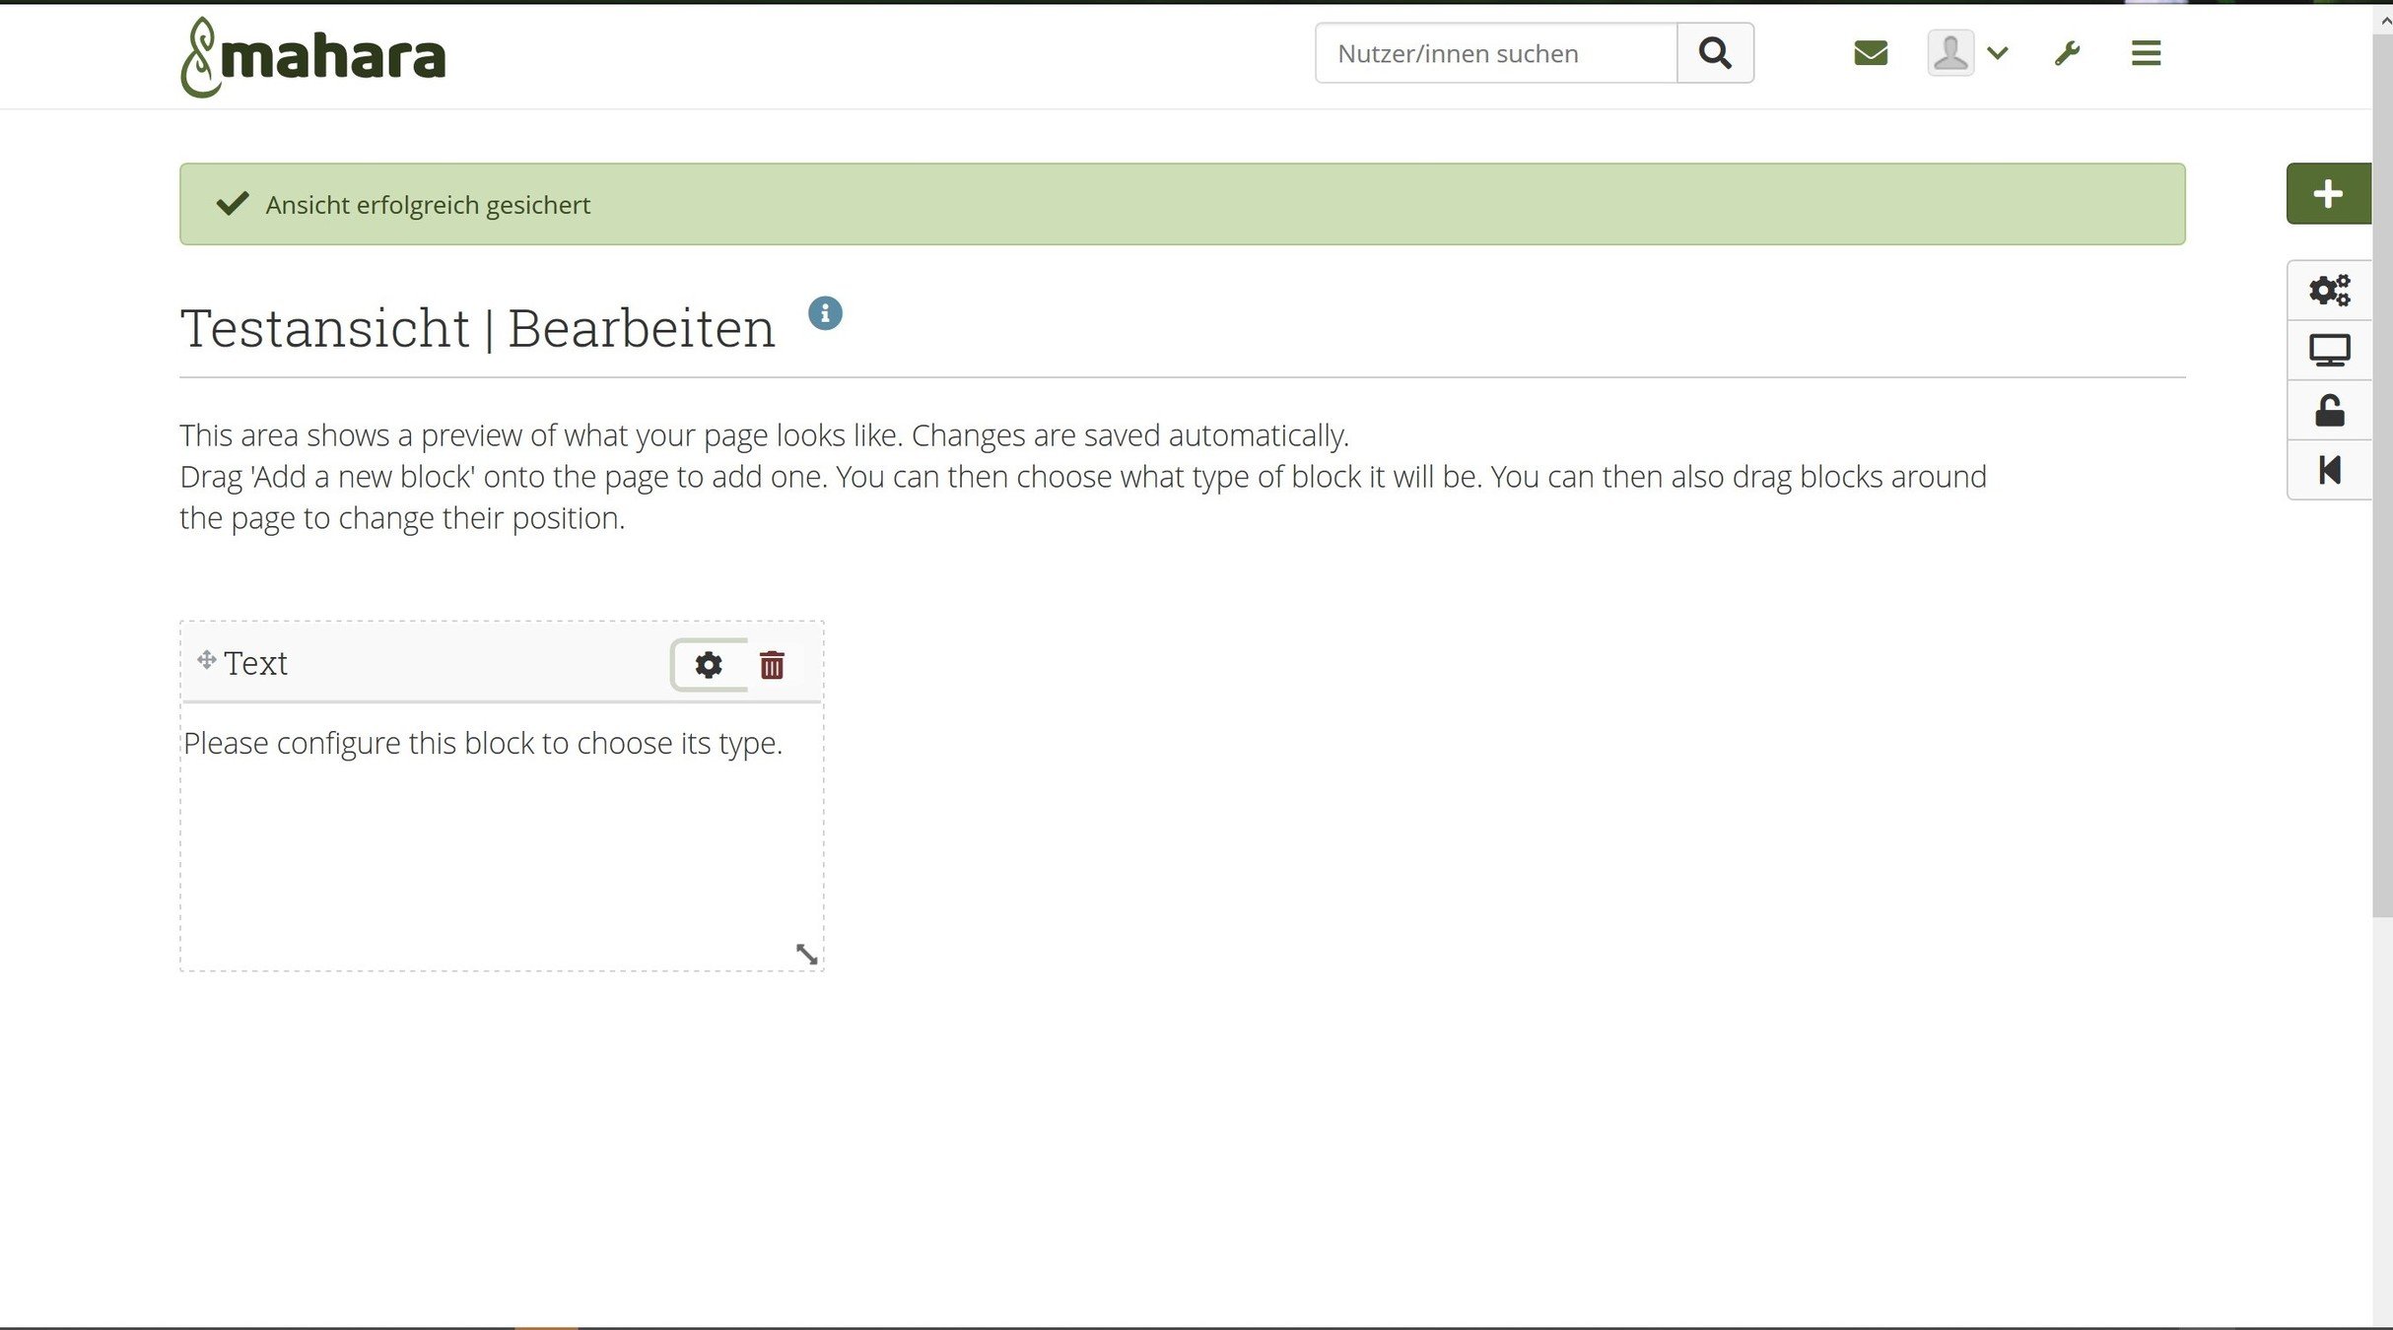Click the 'Testansicht | Bearbeiten' heading
Screen dimensions: 2393x1330
click(x=477, y=328)
